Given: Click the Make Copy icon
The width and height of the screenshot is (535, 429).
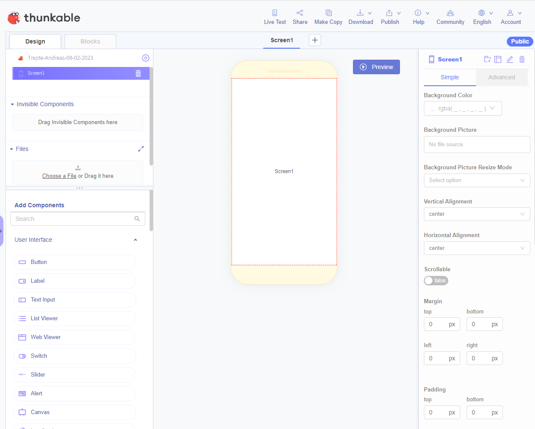Looking at the screenshot, I should [328, 13].
